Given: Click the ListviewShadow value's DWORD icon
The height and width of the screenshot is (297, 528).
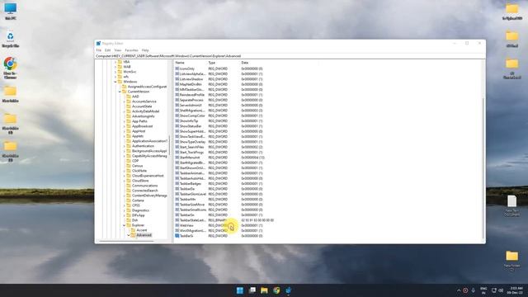Looking at the screenshot, I should pyautogui.click(x=177, y=79).
